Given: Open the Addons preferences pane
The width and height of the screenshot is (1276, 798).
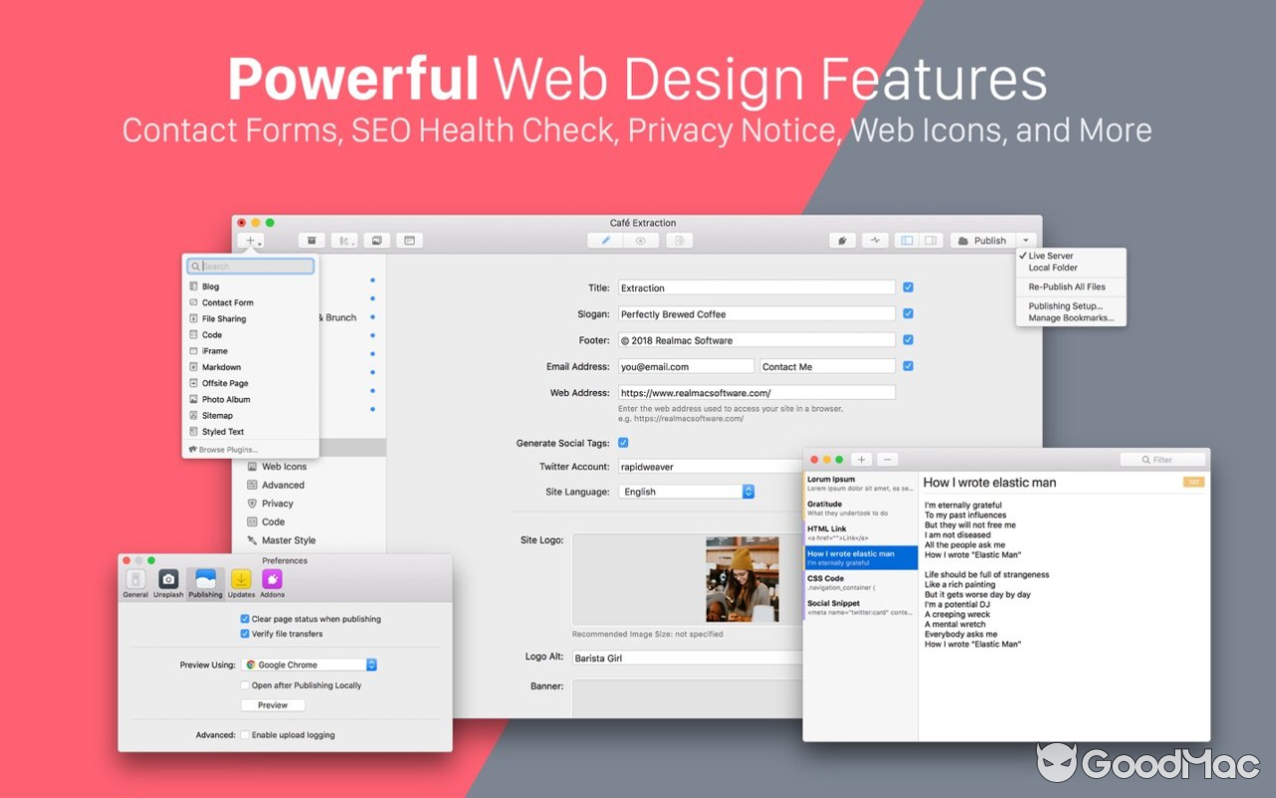Looking at the screenshot, I should pos(272,581).
